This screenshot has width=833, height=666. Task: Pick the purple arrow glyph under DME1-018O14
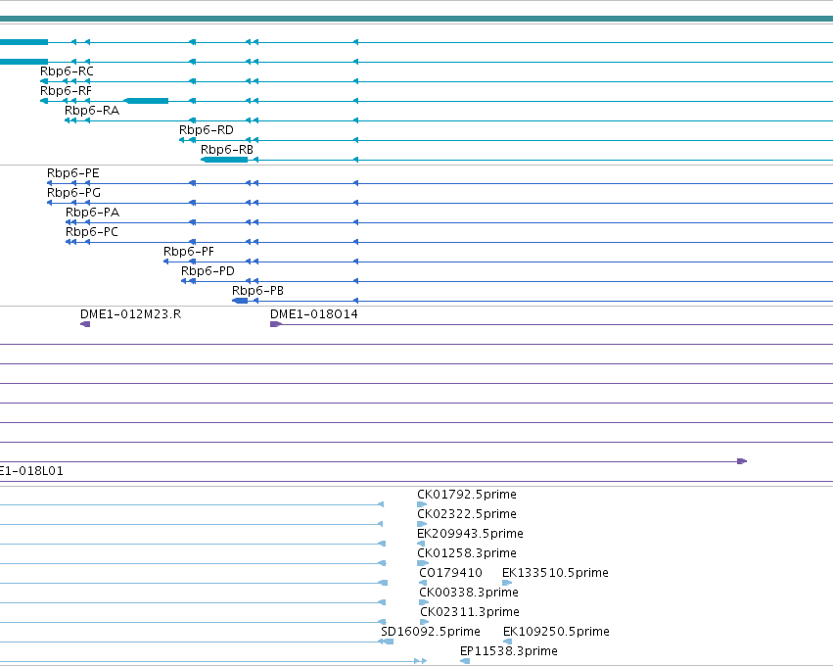pos(276,324)
